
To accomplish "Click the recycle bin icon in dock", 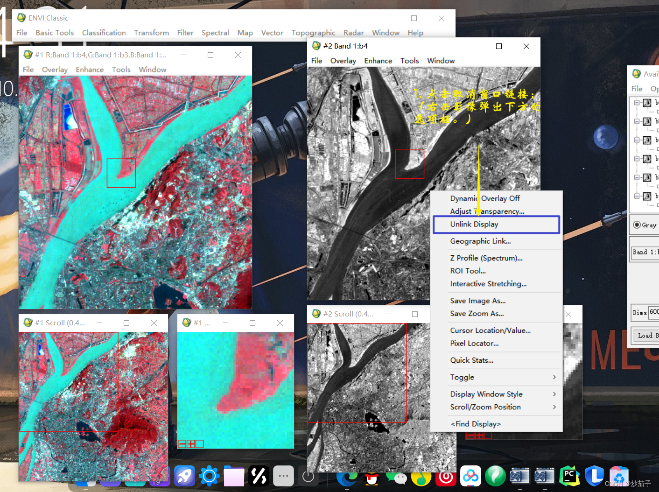I will pos(619,476).
